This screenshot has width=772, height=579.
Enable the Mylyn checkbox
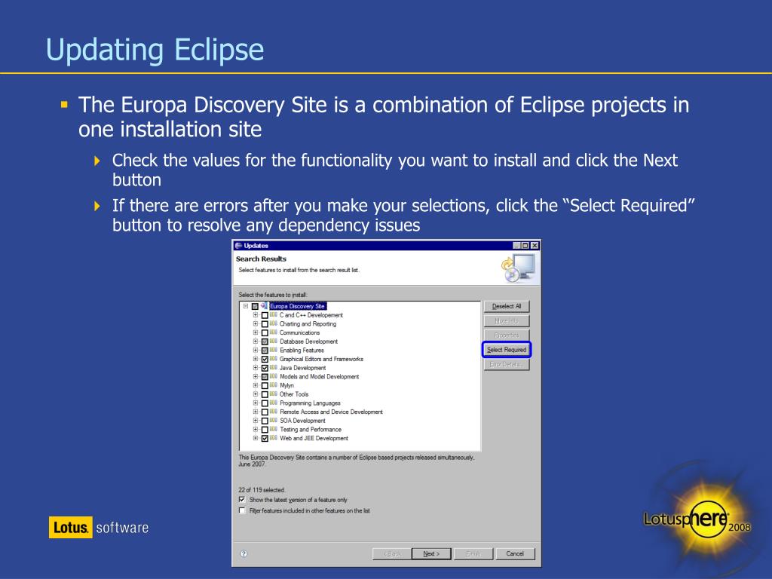(265, 385)
